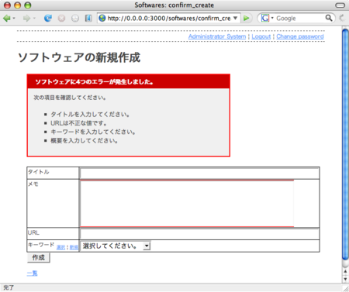
Task: Click the magnifying glass search icon
Action: click(329, 18)
